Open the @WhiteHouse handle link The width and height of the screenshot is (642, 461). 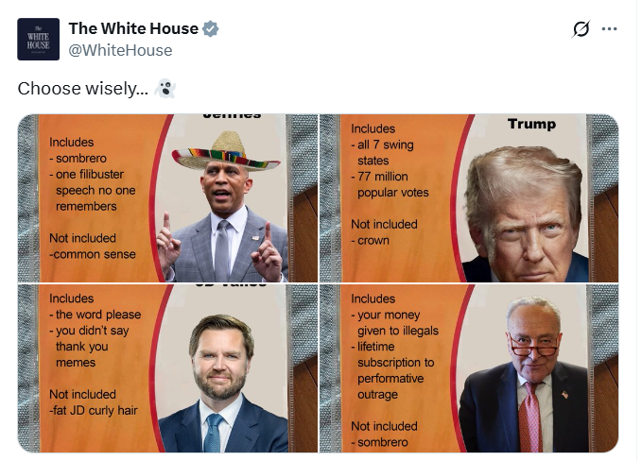[120, 50]
